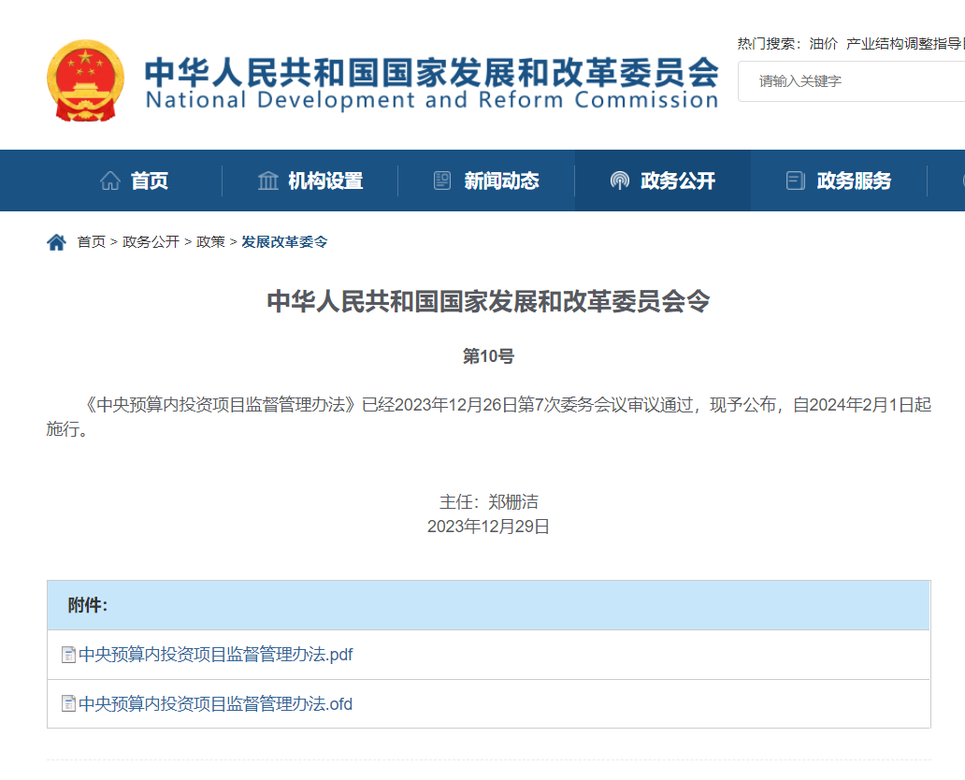
Task: Click the broadcast icon beside 政务公开
Action: coord(620,181)
